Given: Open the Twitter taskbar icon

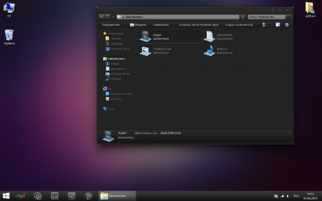Looking at the screenshot, I should pyautogui.click(x=71, y=196).
